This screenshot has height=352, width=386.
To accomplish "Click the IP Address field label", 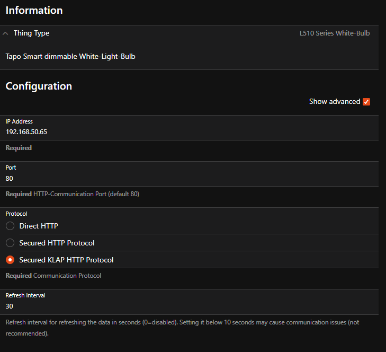I will point(19,121).
